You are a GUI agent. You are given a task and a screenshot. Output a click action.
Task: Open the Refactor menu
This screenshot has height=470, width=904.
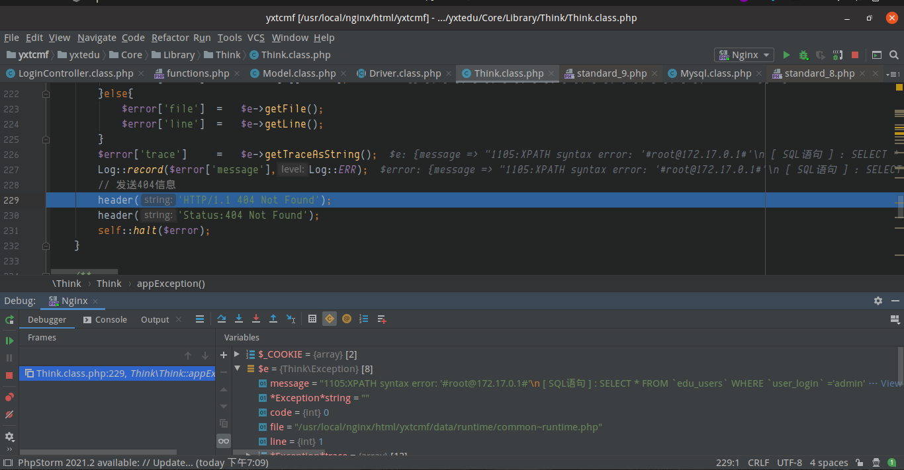(170, 38)
